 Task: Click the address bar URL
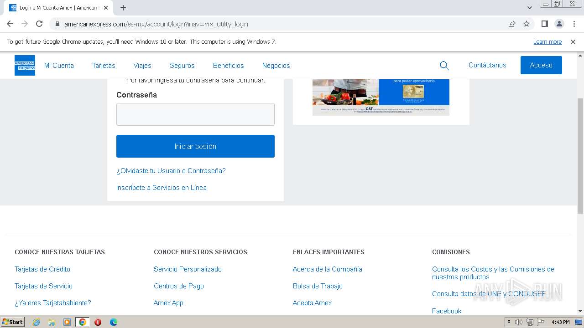(x=156, y=24)
